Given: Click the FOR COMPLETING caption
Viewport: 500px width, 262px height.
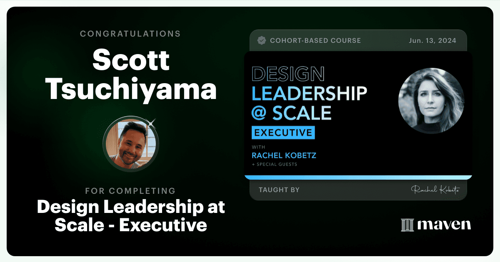Looking at the screenshot, I should click(x=130, y=191).
